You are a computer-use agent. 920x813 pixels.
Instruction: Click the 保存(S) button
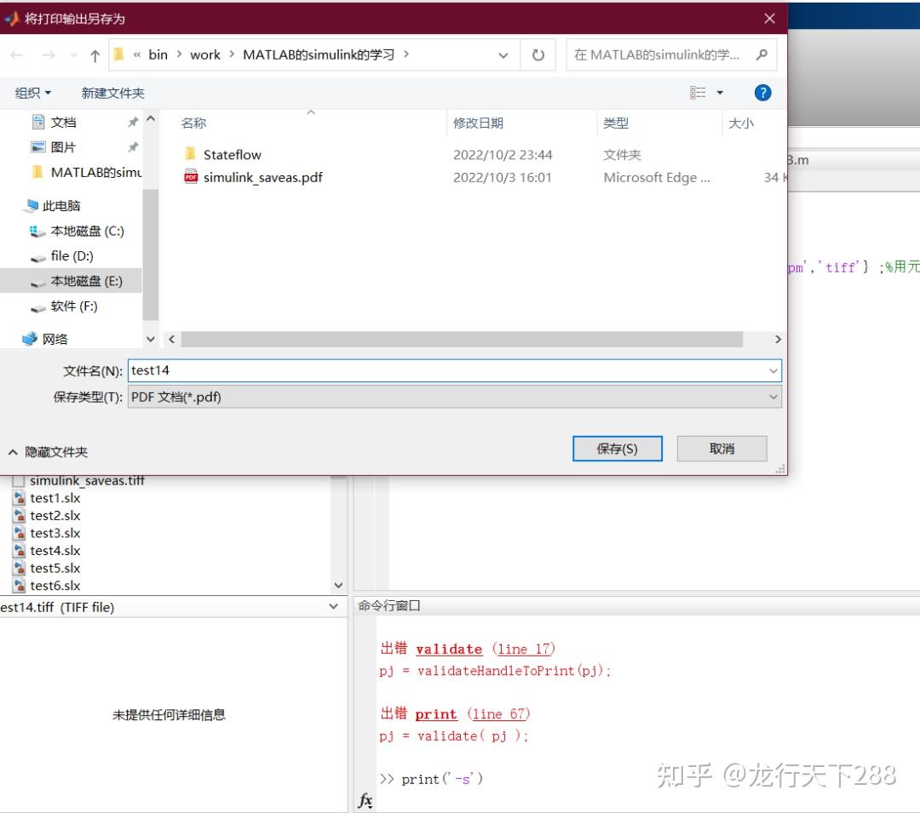617,448
